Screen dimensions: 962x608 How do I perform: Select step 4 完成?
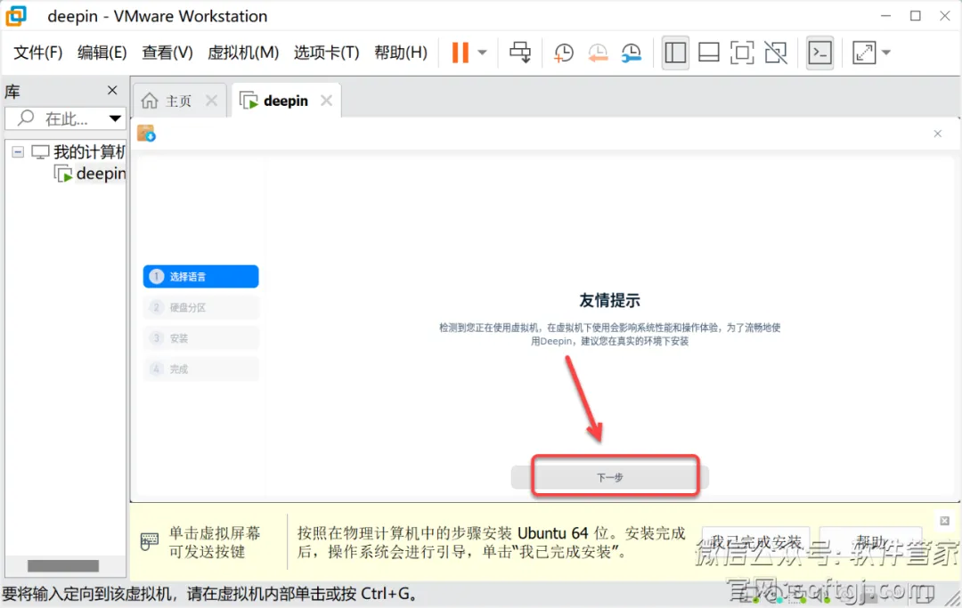[x=200, y=369]
